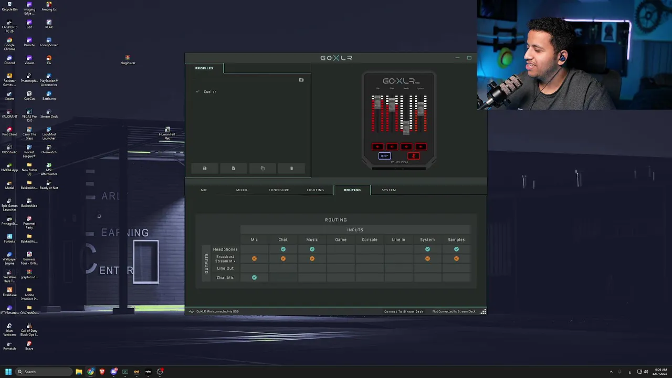Disable Mic routing to Chat Mic
Viewport: 672px width, 378px height.
254,278
